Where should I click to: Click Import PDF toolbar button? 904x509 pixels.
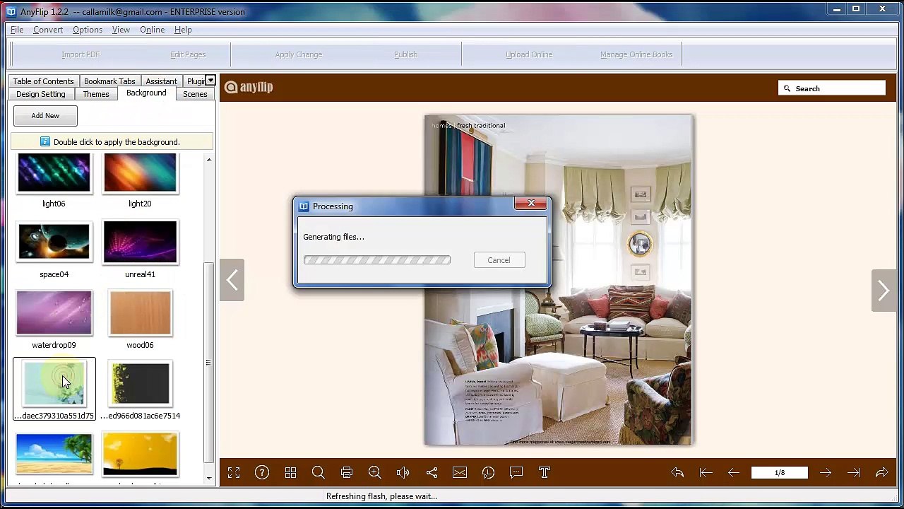coord(81,54)
